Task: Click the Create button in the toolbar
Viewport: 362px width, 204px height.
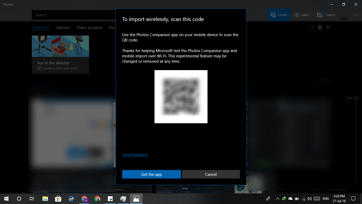Action: coord(279,15)
